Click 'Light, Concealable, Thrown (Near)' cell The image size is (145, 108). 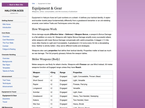click(x=92, y=77)
